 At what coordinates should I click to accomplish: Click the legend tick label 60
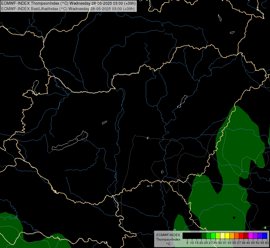(267, 243)
